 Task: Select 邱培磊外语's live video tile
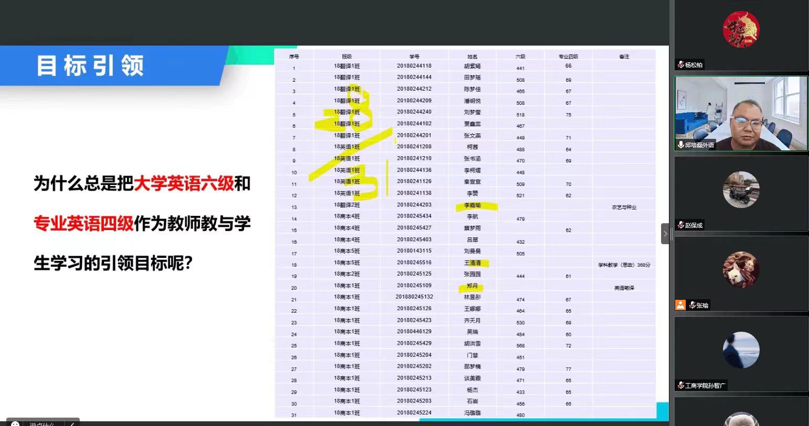(x=741, y=113)
